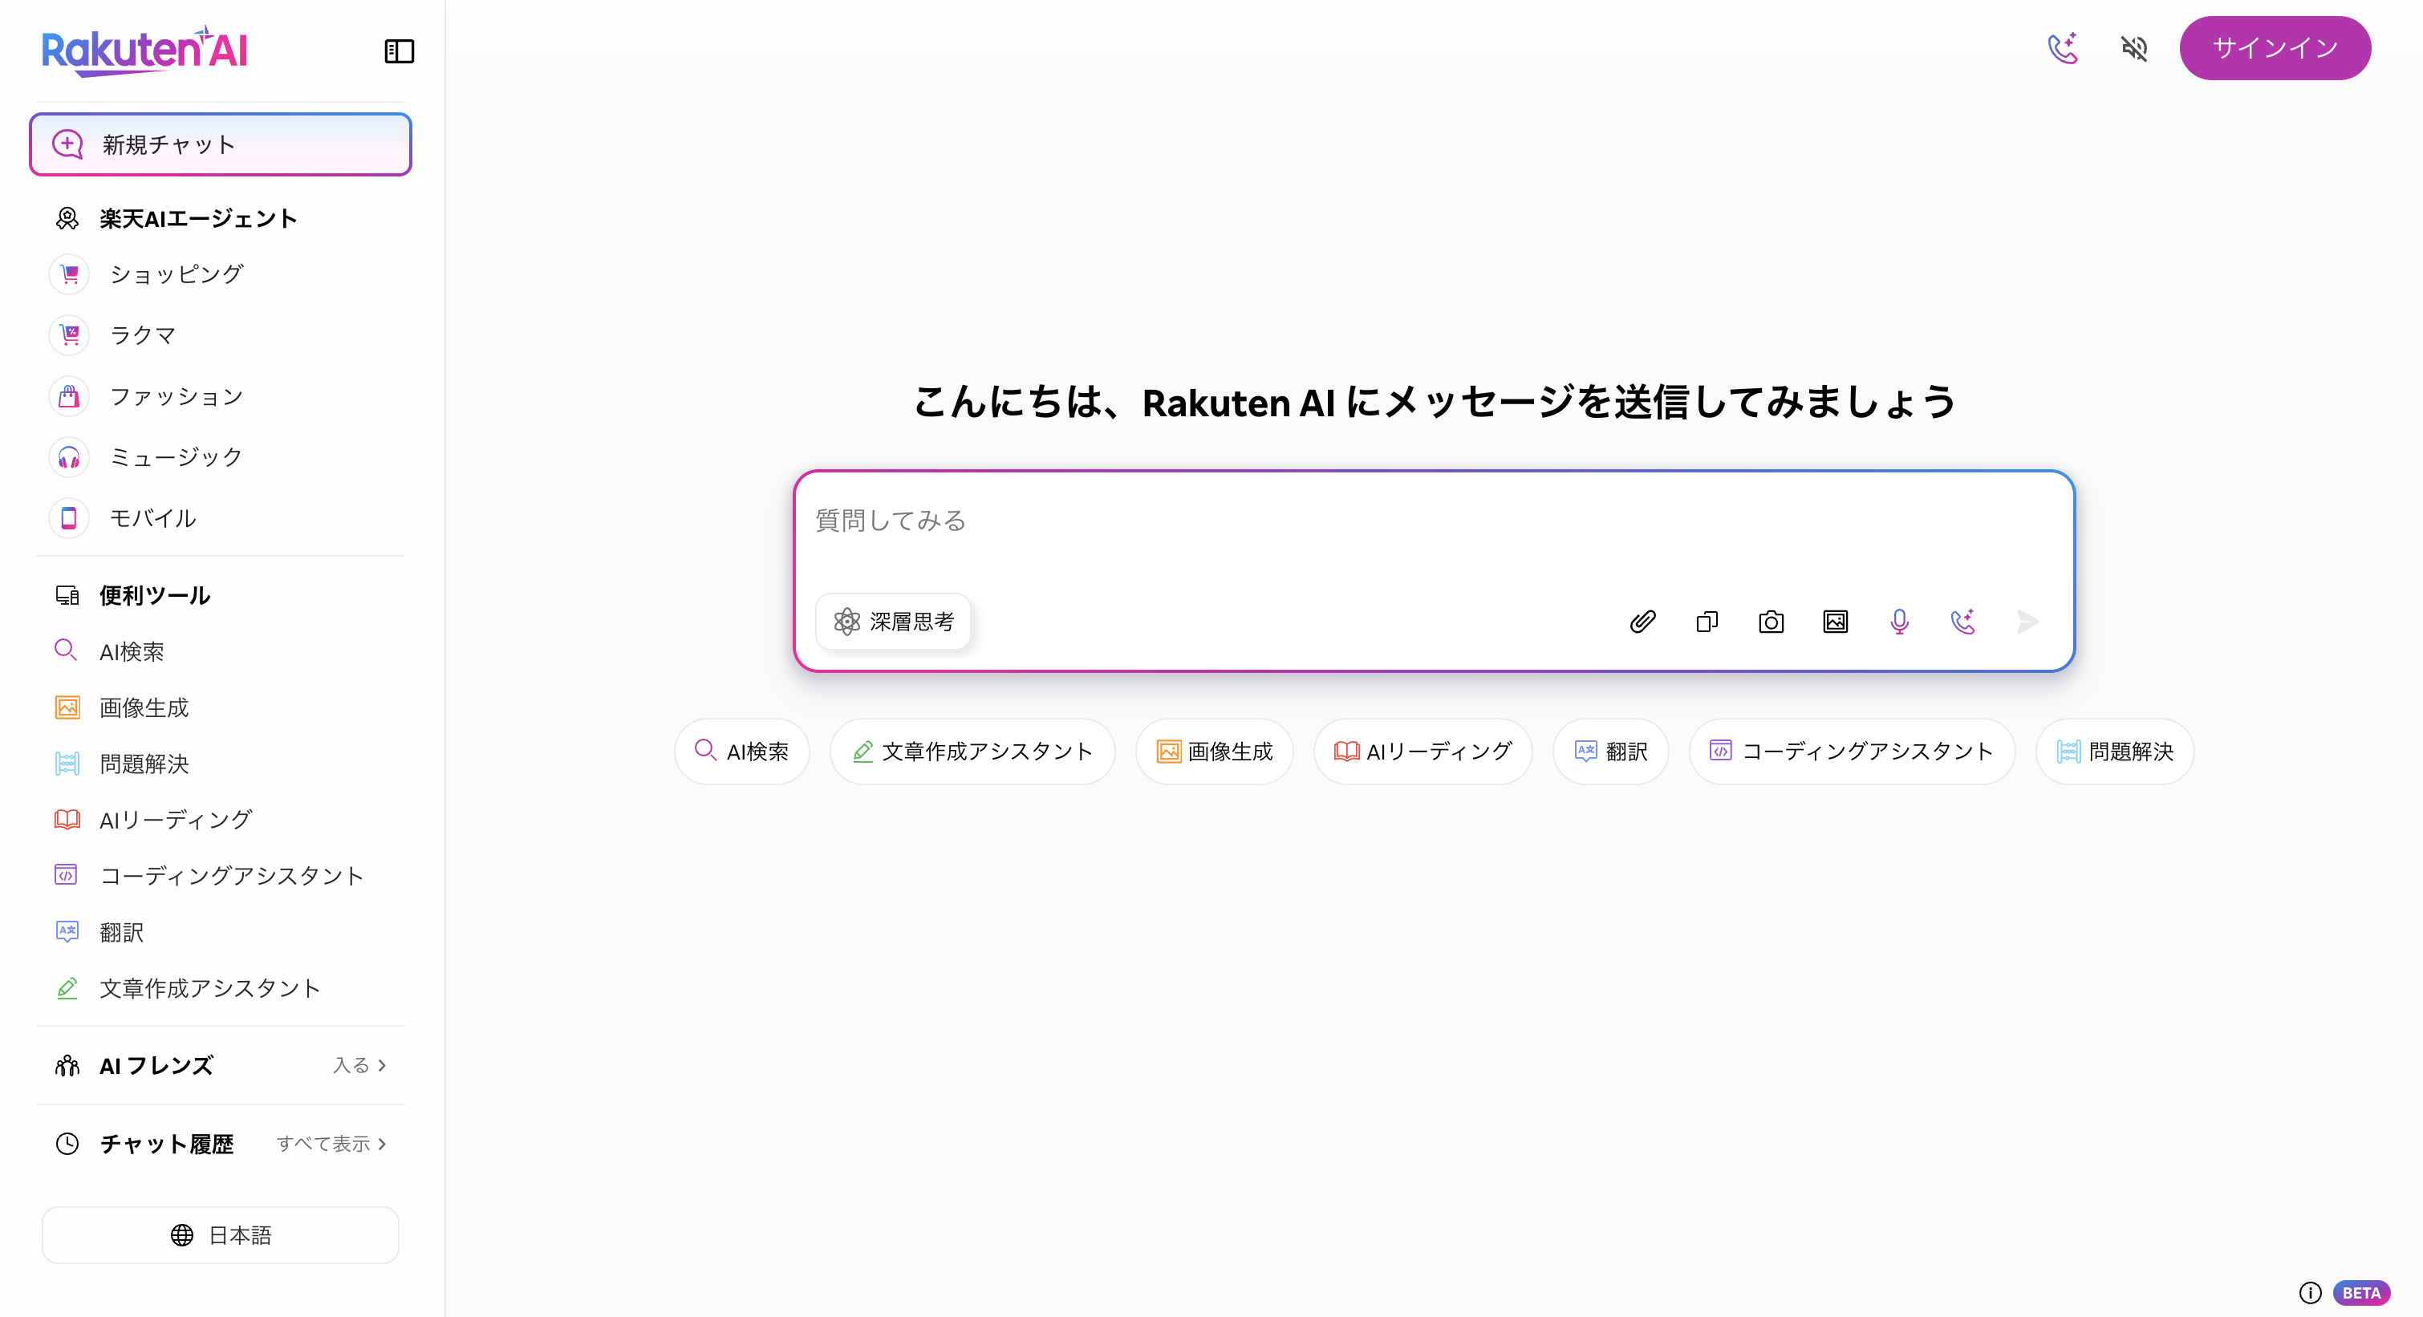Click the image upload icon in chat box
The height and width of the screenshot is (1317, 2423).
click(1835, 622)
